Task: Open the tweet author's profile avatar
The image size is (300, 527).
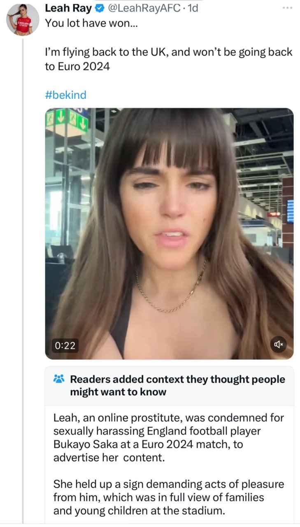Action: (x=23, y=19)
